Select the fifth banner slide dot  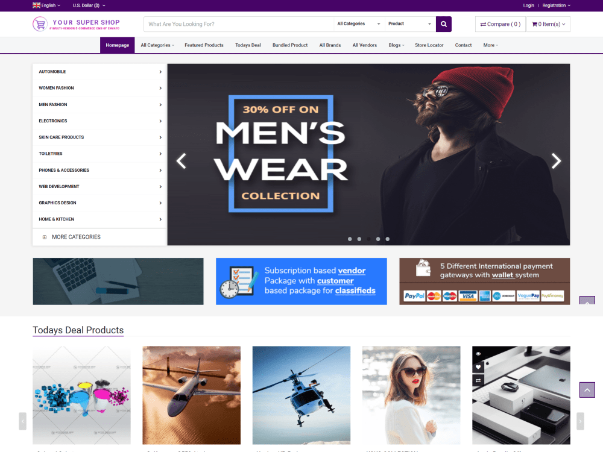(387, 239)
